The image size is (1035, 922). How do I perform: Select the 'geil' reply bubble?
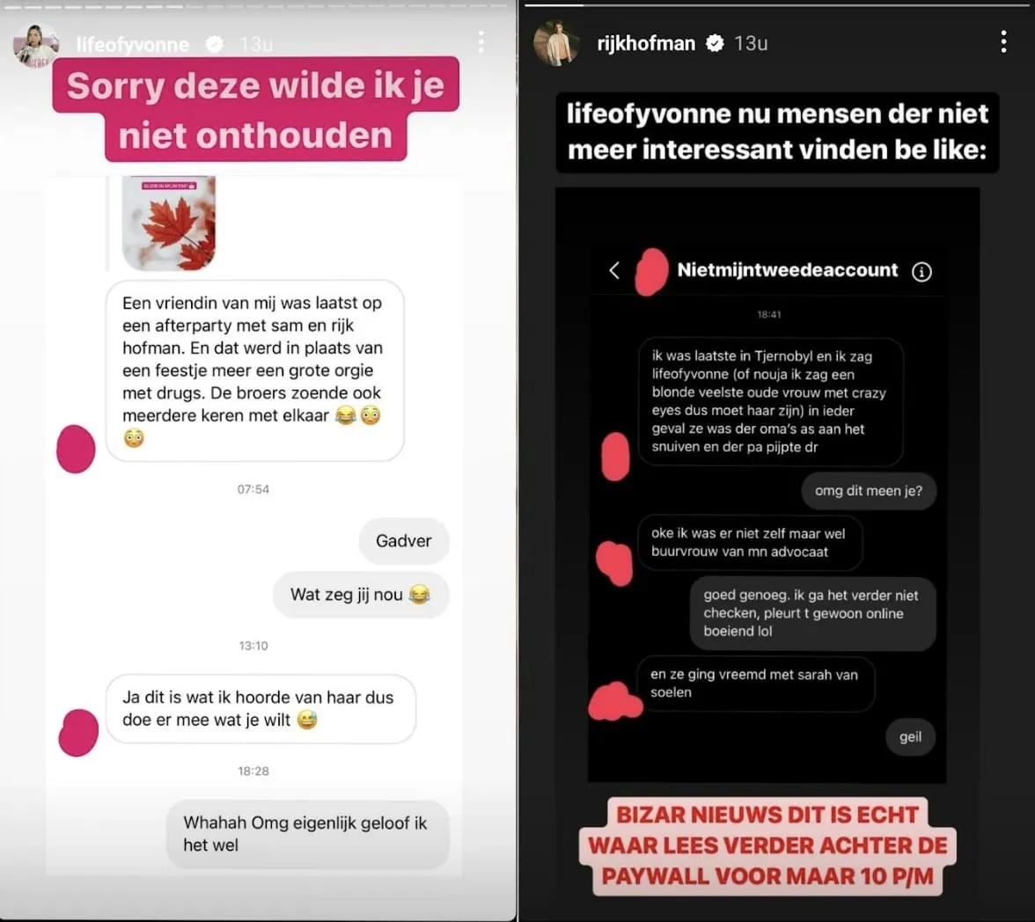tap(910, 737)
